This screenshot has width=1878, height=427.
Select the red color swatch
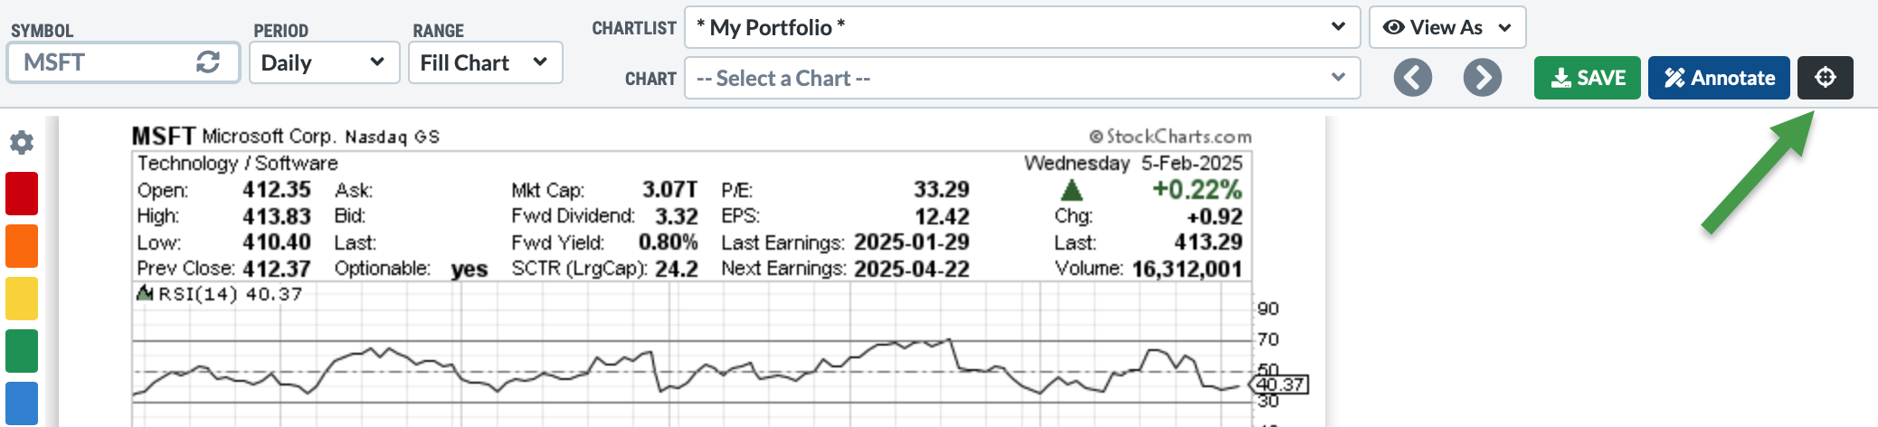click(22, 194)
